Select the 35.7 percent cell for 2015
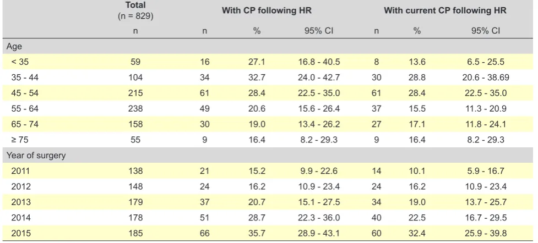 (x=257, y=234)
